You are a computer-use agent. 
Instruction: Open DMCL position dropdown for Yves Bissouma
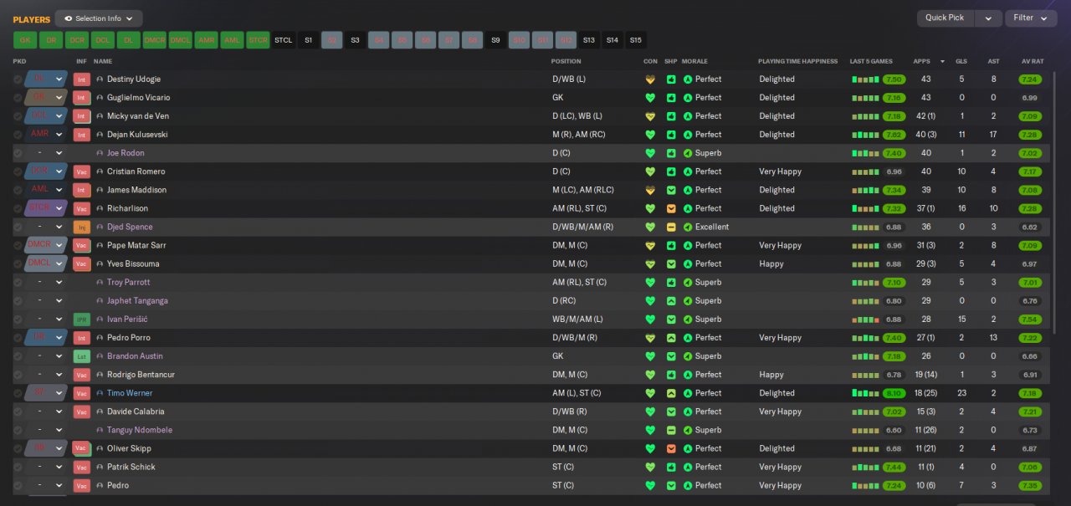pyautogui.click(x=45, y=263)
